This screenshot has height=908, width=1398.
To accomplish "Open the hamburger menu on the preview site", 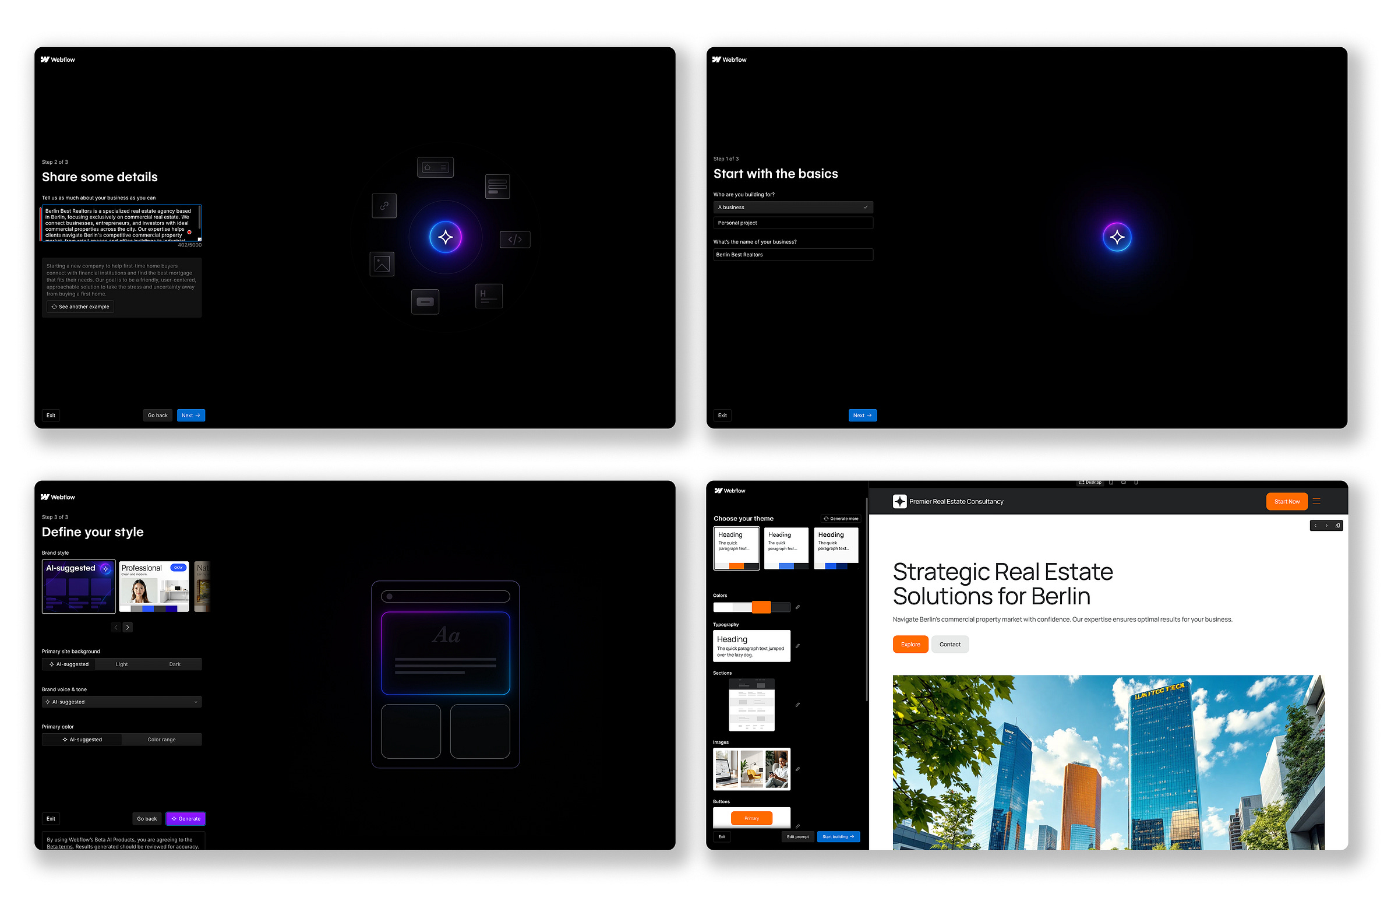I will coord(1317,501).
